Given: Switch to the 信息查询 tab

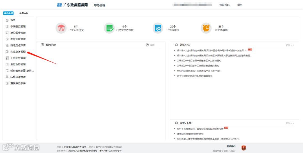Looking at the screenshot, I should [24, 13].
